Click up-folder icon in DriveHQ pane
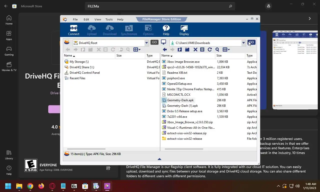Viewport: 320px width, 192px height. [x=83, y=49]
